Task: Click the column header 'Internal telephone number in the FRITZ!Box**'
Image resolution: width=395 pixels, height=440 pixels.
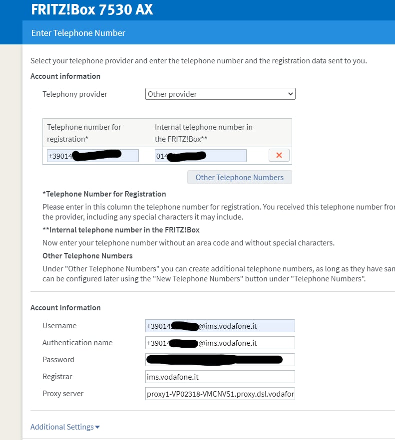Action: (204, 133)
